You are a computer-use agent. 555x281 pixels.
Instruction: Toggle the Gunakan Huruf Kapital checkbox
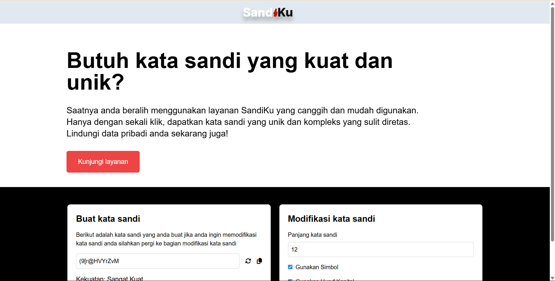pos(290,280)
